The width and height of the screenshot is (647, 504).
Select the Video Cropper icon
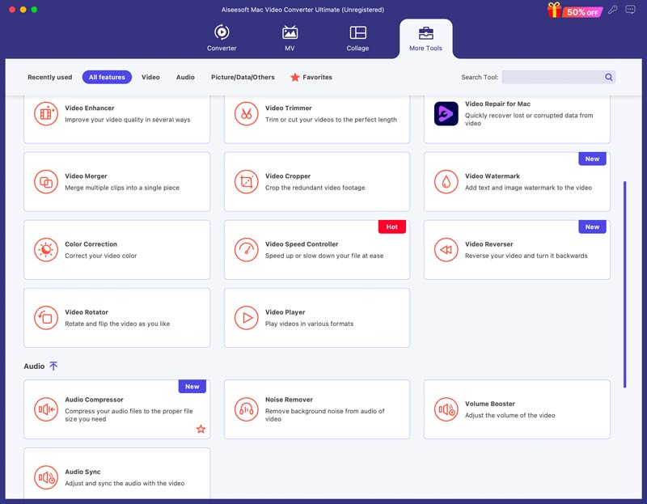point(246,182)
